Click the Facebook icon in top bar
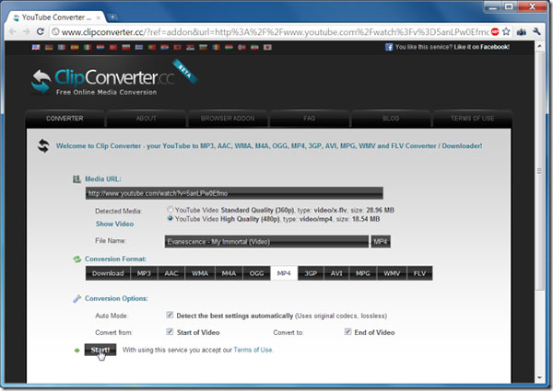The width and height of the screenshot is (553, 391). click(x=389, y=47)
